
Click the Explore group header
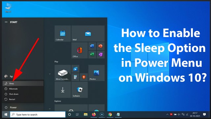tap(58, 101)
